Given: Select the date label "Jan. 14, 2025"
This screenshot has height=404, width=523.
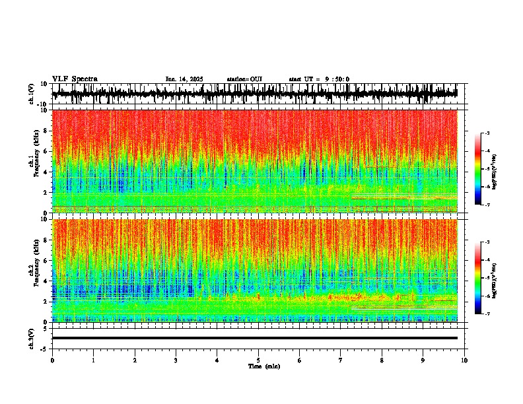Looking at the screenshot, I should (184, 79).
